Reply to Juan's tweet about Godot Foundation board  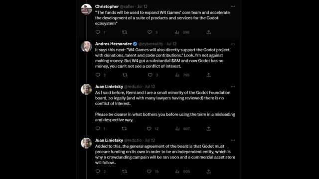click(98, 128)
